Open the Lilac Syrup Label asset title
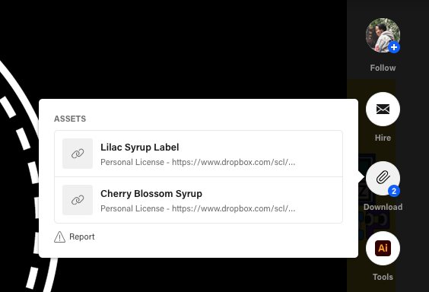 139,147
